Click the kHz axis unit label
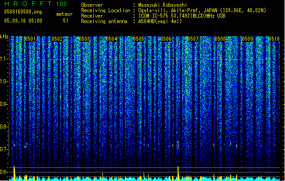The image size is (285, 181). pos(4,37)
